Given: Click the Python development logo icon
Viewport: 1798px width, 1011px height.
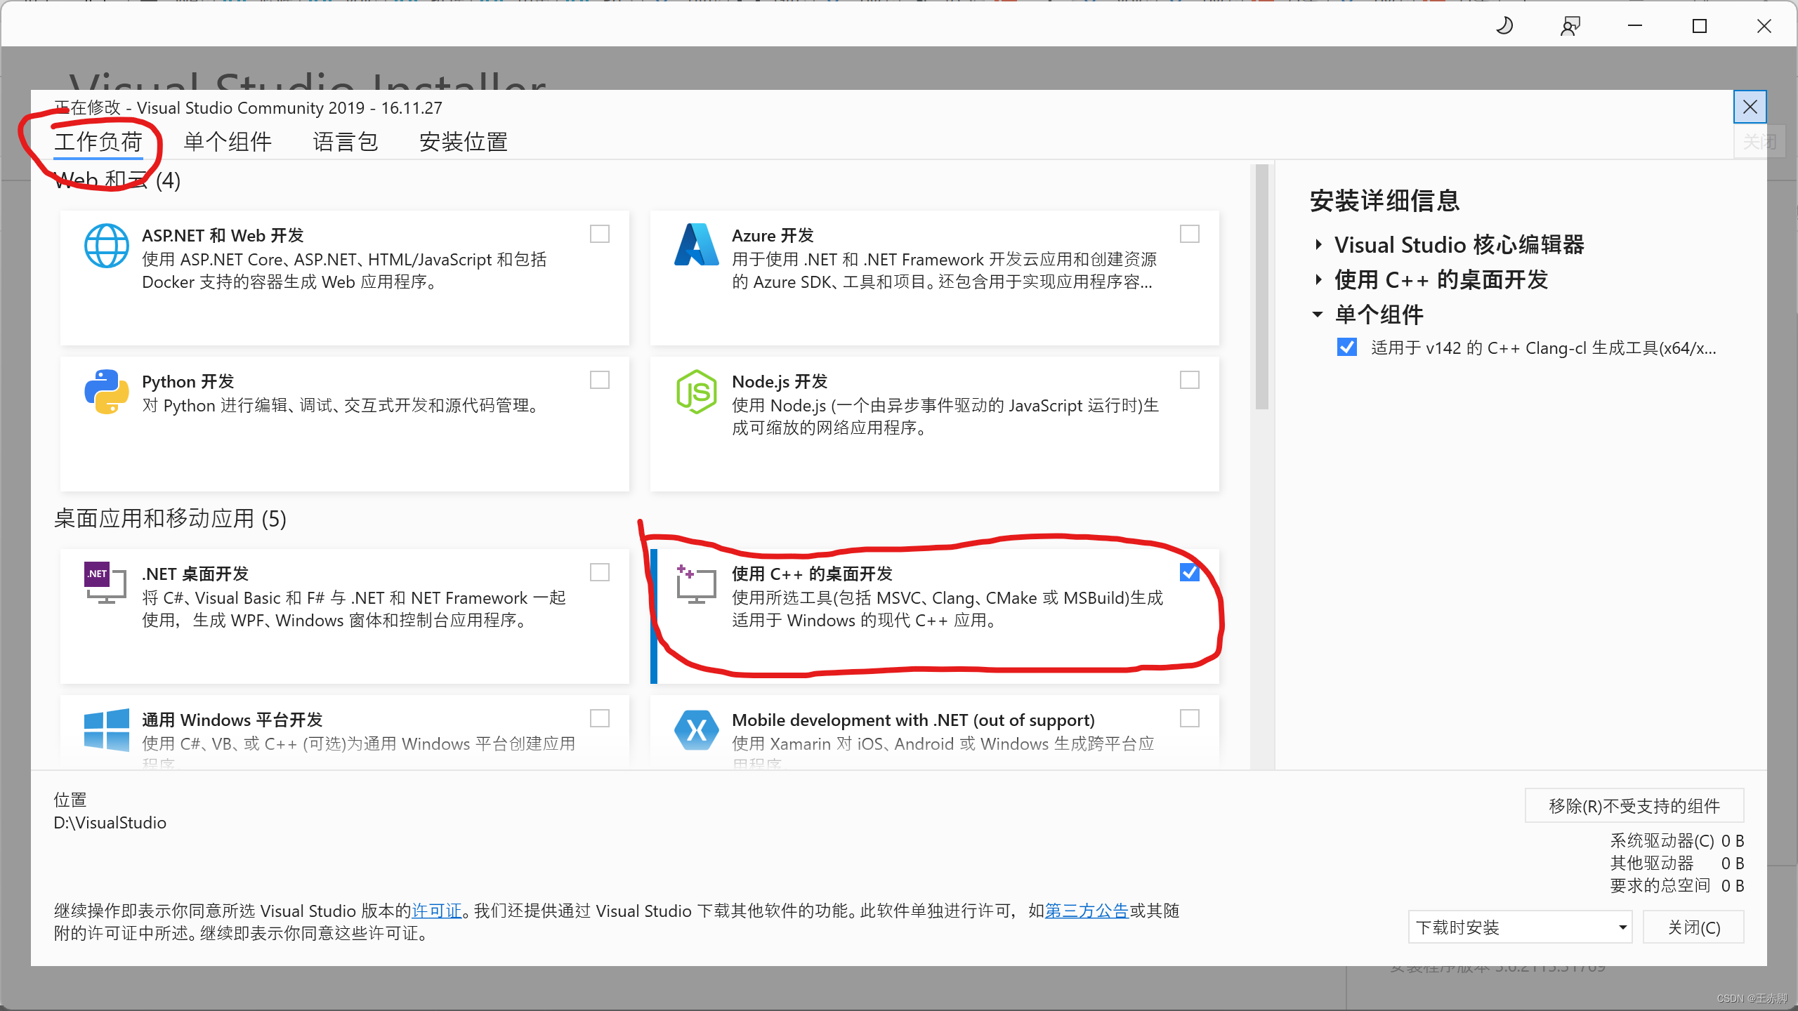Looking at the screenshot, I should click(x=106, y=392).
